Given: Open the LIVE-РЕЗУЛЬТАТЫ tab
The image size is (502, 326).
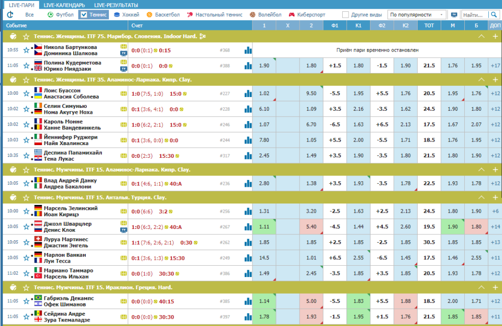Looking at the screenshot, I should pyautogui.click(x=116, y=5).
